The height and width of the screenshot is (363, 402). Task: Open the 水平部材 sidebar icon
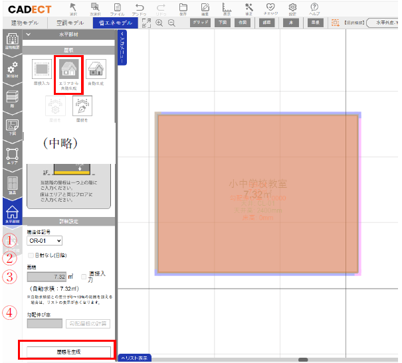click(11, 214)
